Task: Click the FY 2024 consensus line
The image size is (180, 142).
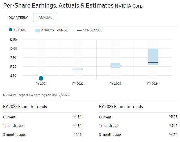Action: 153,62
